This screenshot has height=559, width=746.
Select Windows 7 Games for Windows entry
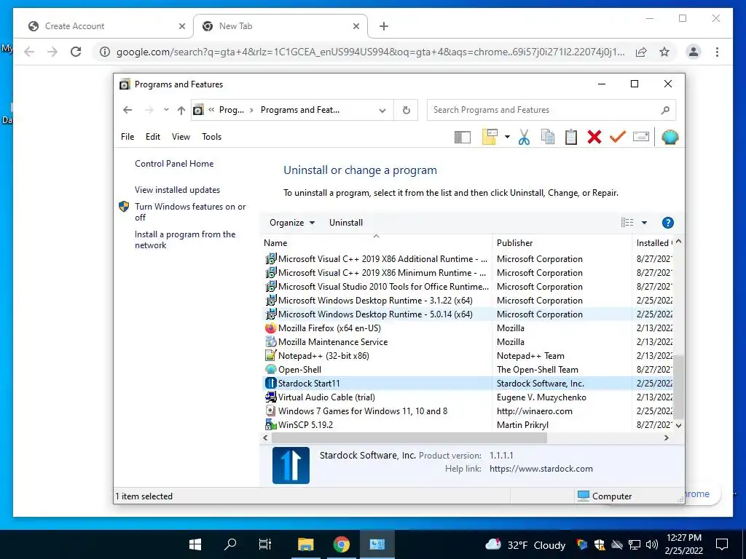point(468,411)
